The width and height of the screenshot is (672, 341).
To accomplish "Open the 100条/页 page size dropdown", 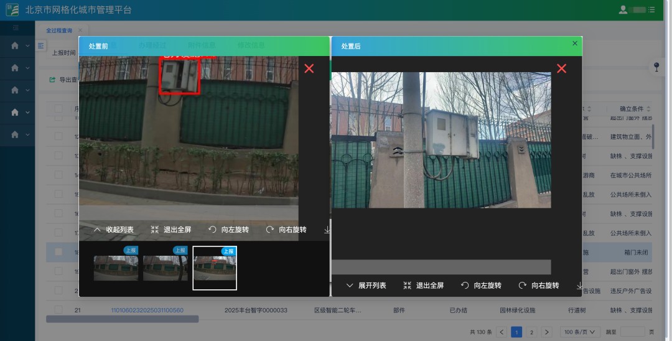I will click(x=579, y=332).
